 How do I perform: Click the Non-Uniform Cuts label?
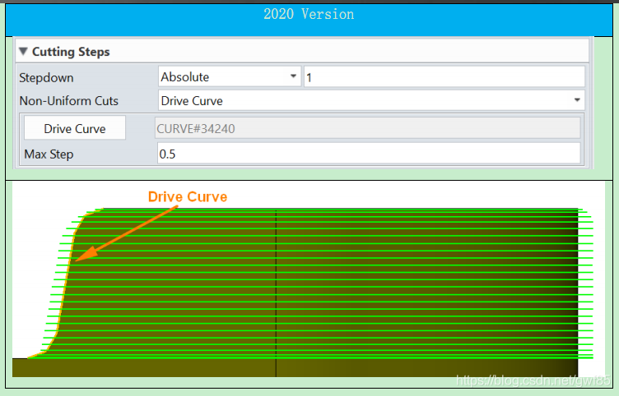pyautogui.click(x=68, y=101)
